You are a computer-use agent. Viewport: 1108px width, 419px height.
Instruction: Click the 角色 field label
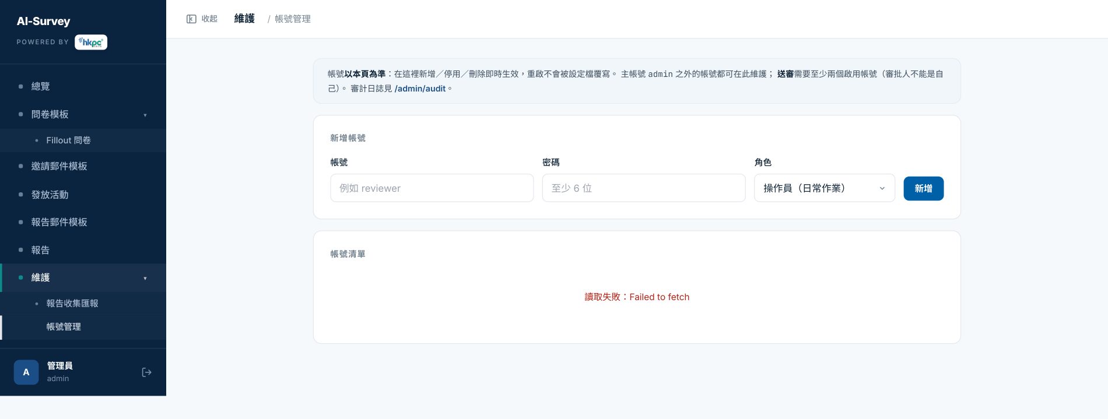coord(763,163)
